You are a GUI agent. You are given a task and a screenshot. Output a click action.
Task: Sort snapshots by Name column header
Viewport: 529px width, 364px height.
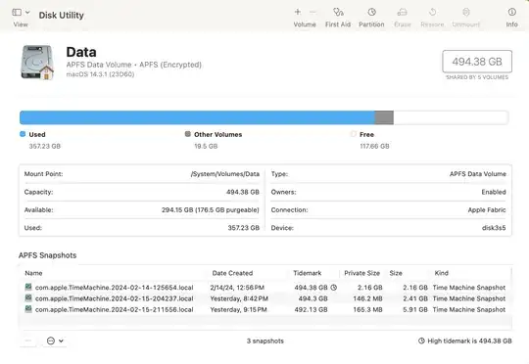pos(33,273)
